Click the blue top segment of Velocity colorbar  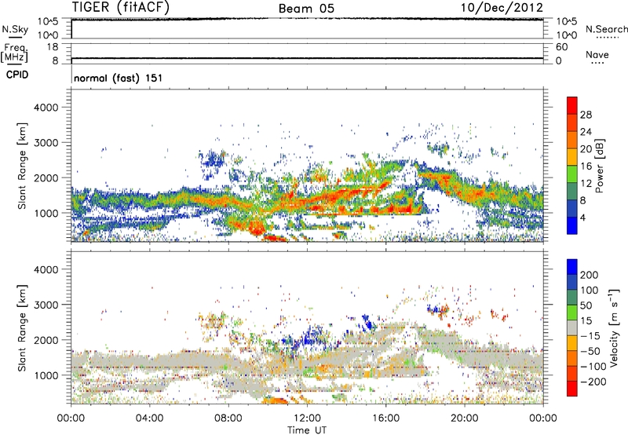[572, 267]
